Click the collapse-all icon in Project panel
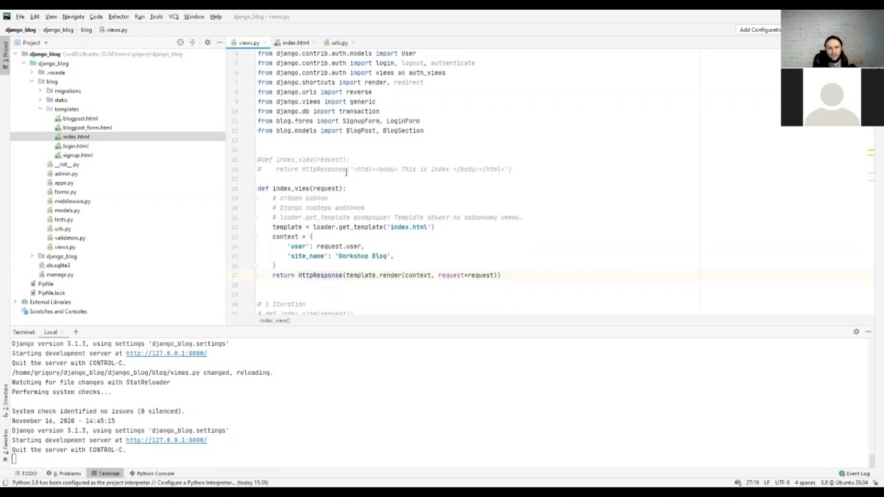Image resolution: width=884 pixels, height=497 pixels. [193, 43]
